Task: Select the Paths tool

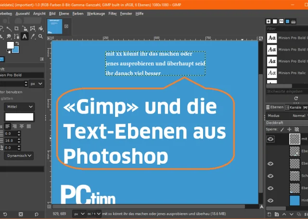Action: tap(16, 37)
